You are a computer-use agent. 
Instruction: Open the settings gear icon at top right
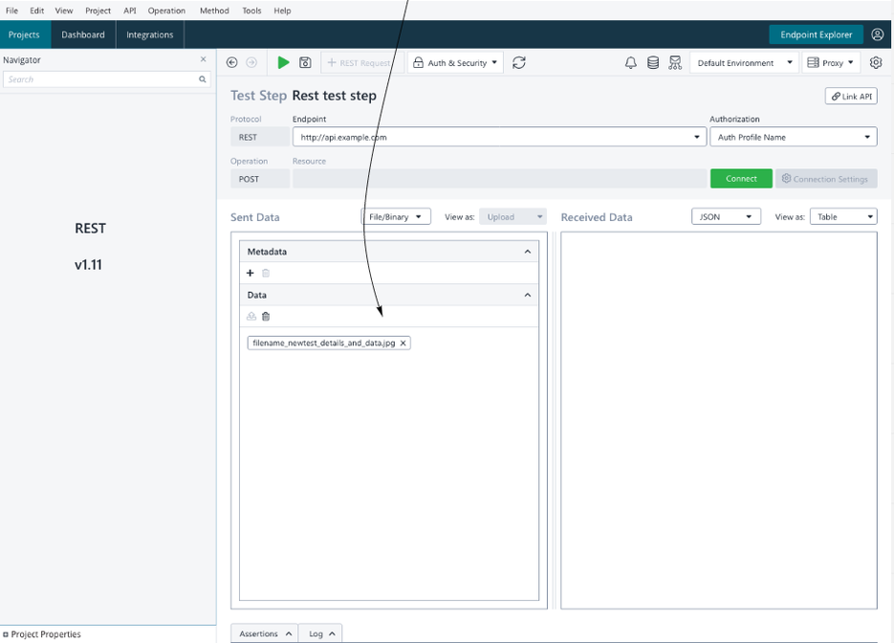[876, 63]
